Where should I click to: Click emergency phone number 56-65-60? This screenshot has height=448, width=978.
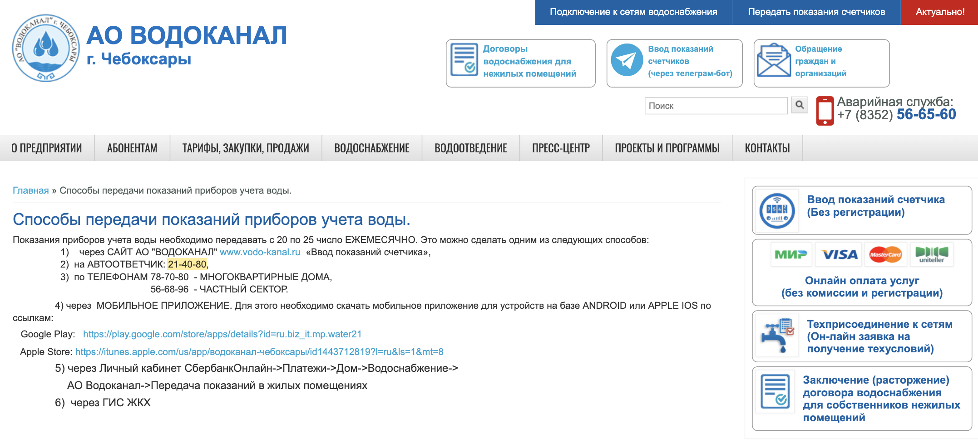pyautogui.click(x=926, y=115)
